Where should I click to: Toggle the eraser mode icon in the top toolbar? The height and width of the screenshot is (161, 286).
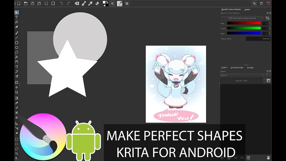point(97,4)
